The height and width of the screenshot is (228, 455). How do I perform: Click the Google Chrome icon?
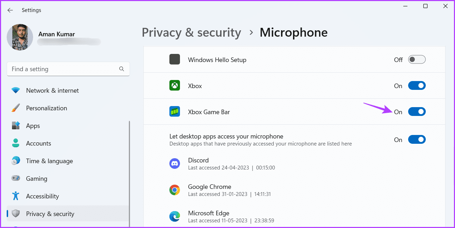coord(175,190)
